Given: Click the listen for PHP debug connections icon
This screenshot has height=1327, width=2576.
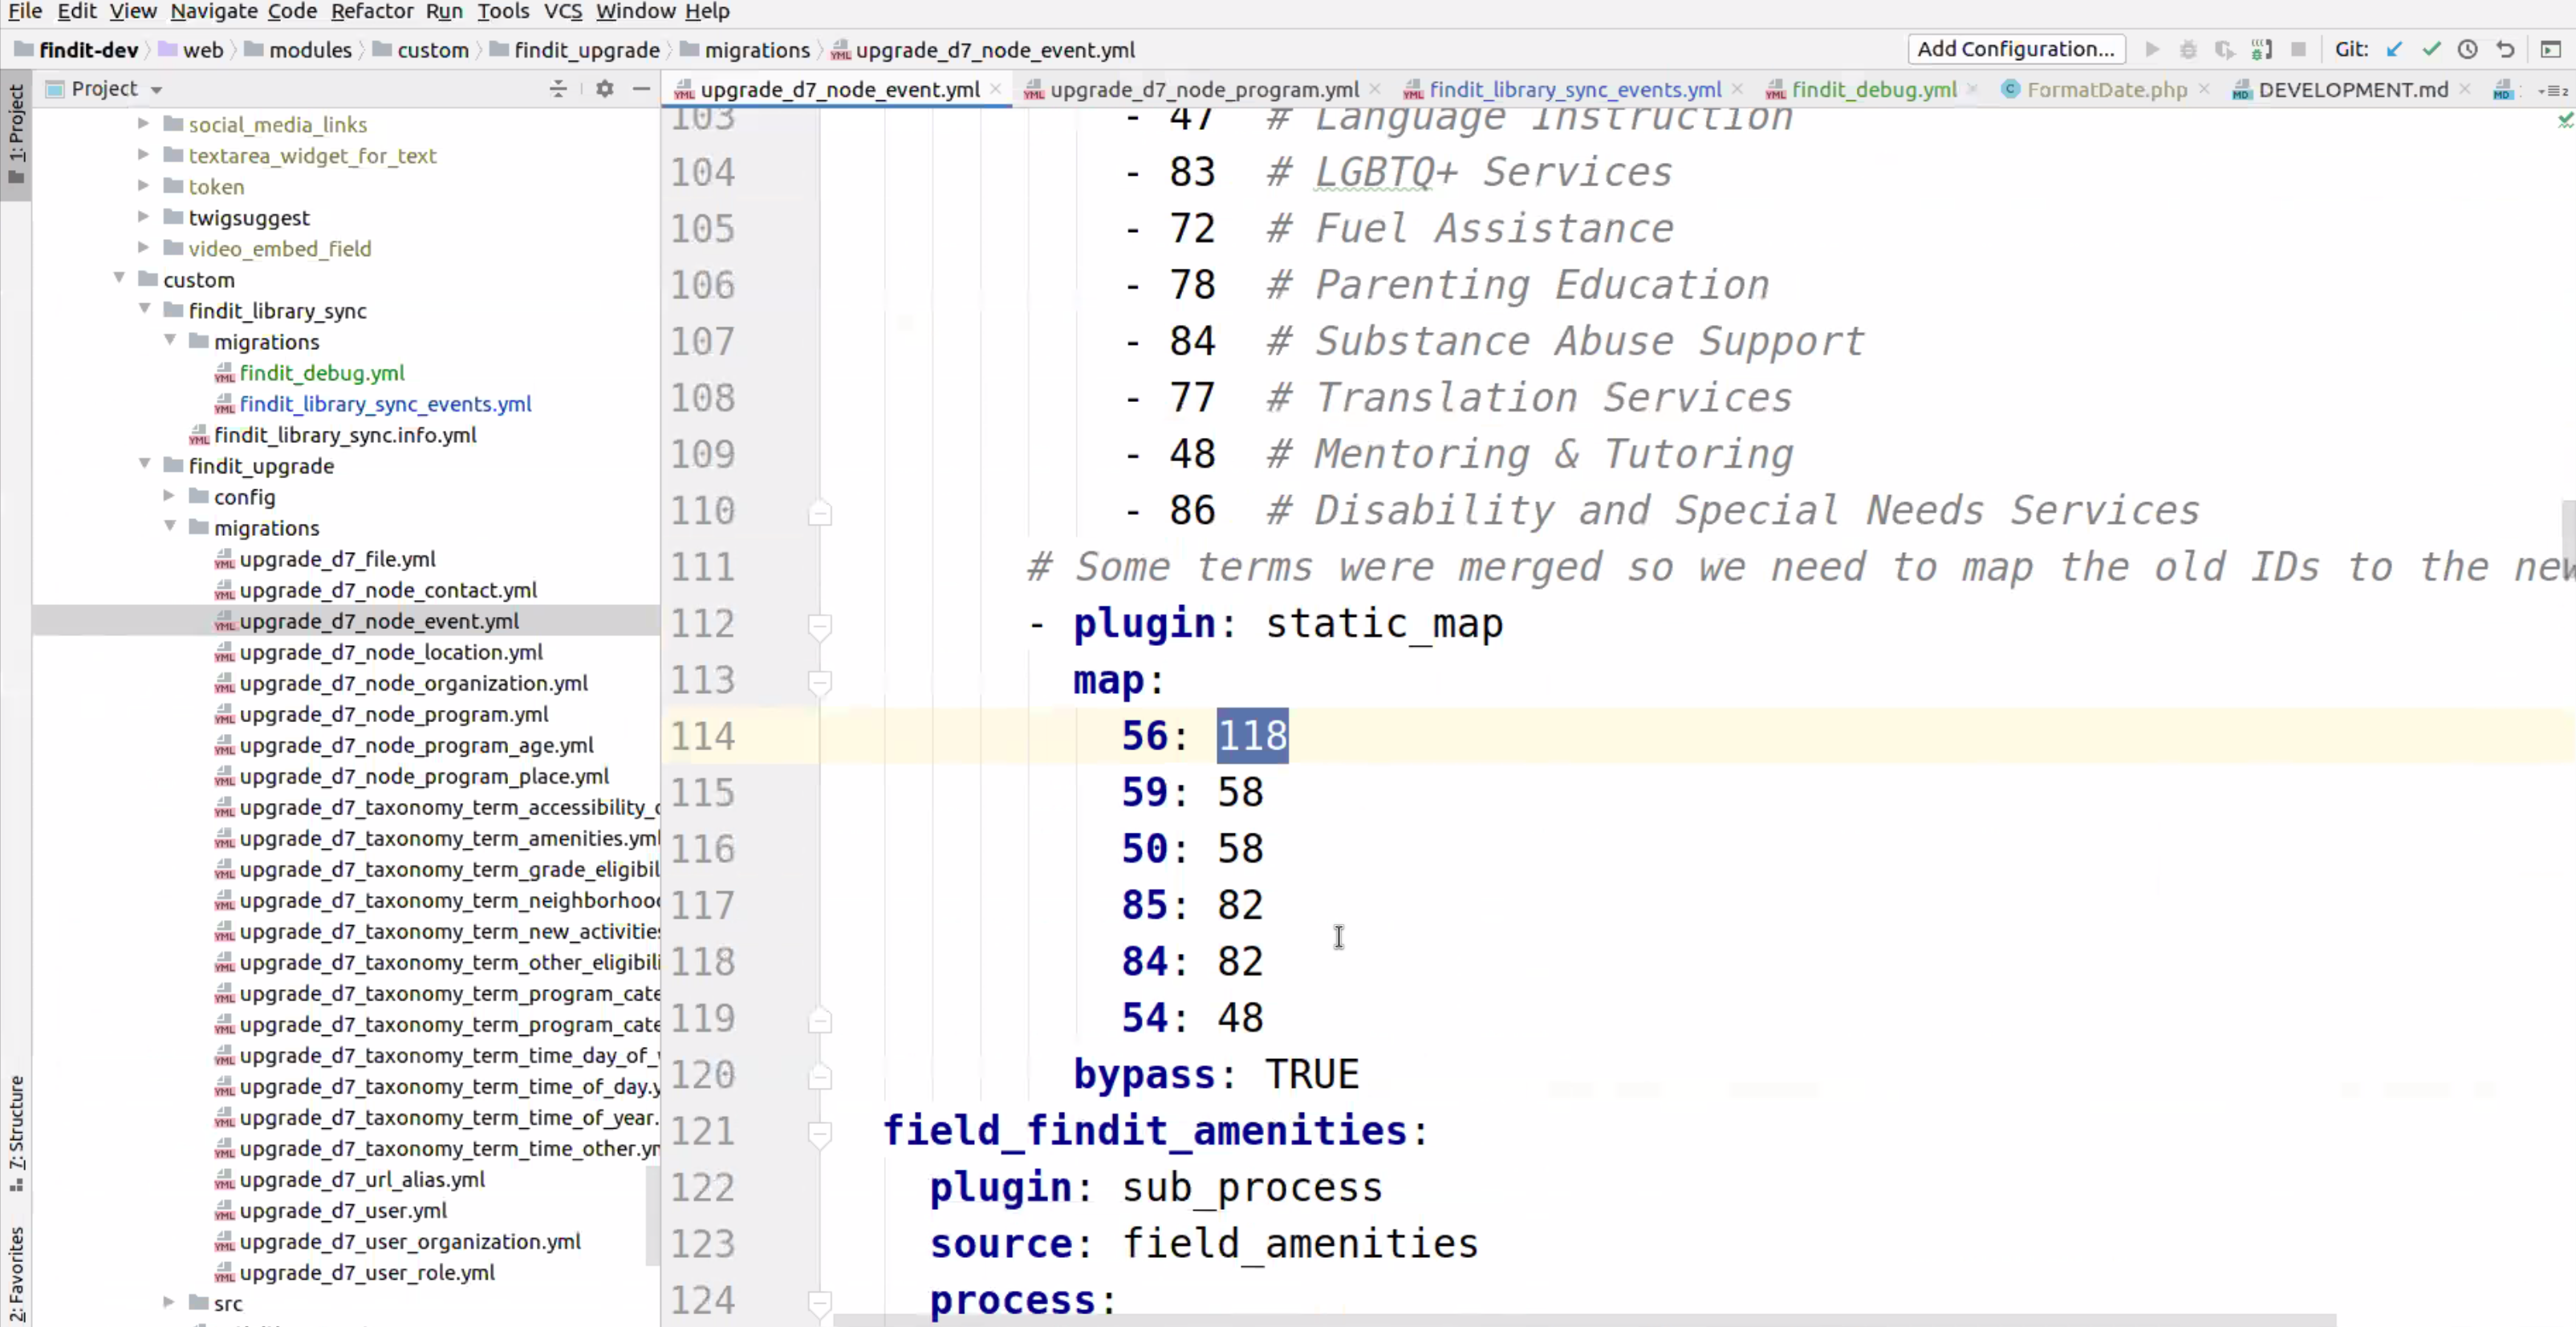Looking at the screenshot, I should (x=2261, y=49).
